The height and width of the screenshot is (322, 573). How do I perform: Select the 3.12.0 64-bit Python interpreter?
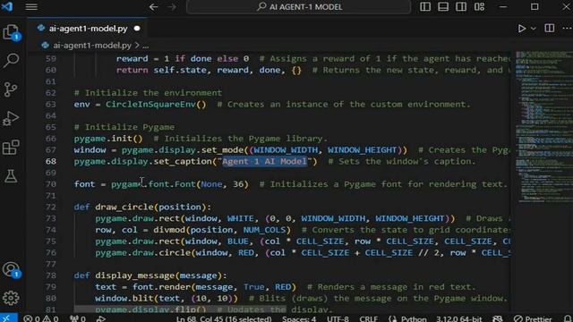pyautogui.click(x=458, y=318)
